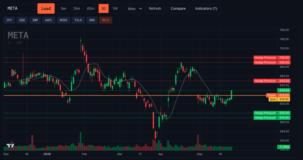Click the 600.00 price axis label
The height and width of the screenshot is (160, 303).
(x=284, y=104)
